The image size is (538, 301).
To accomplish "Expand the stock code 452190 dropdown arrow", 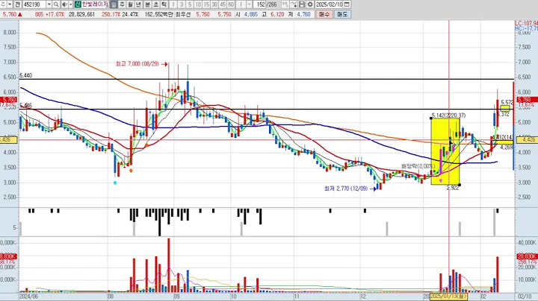I will pos(49,4).
